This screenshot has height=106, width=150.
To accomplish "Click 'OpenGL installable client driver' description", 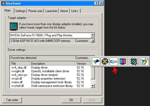I will (x=50, y=71).
